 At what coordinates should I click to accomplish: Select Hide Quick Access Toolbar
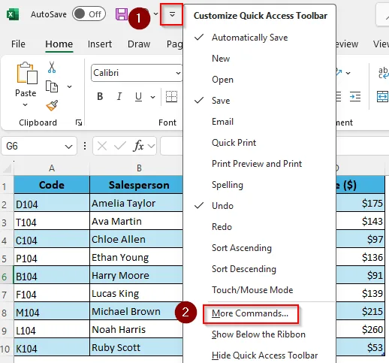[259, 355]
